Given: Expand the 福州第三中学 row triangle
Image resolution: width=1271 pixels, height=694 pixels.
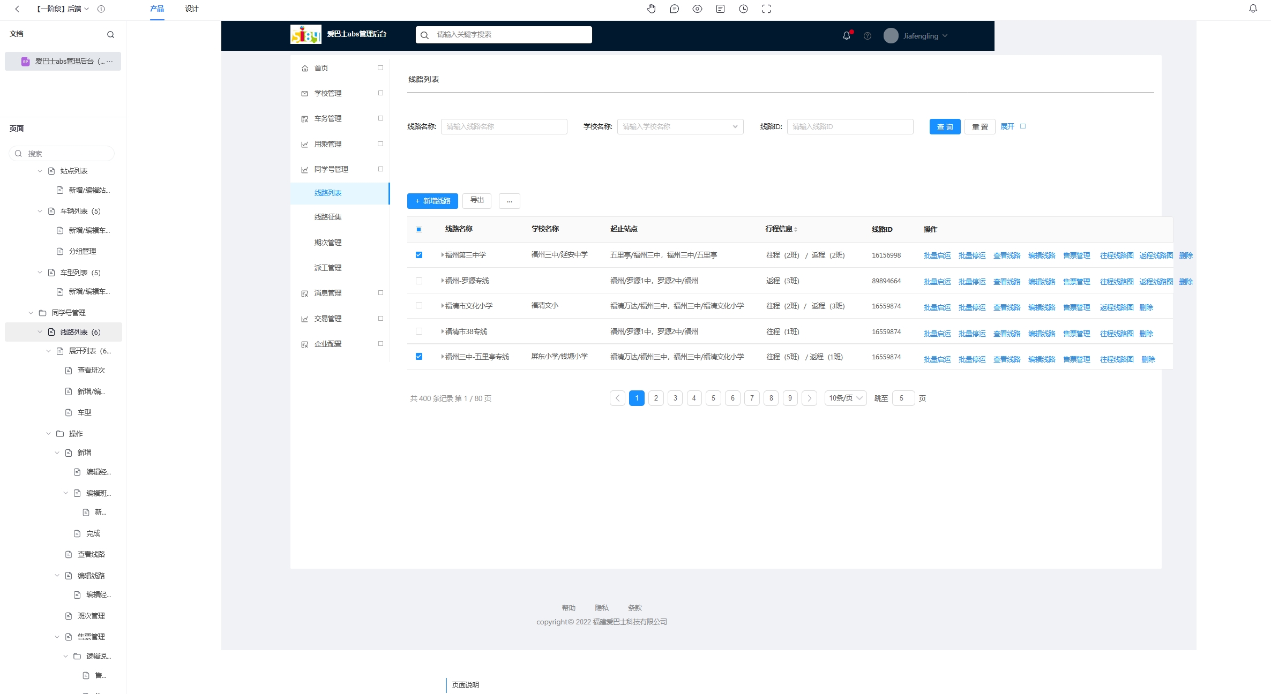Looking at the screenshot, I should [443, 255].
